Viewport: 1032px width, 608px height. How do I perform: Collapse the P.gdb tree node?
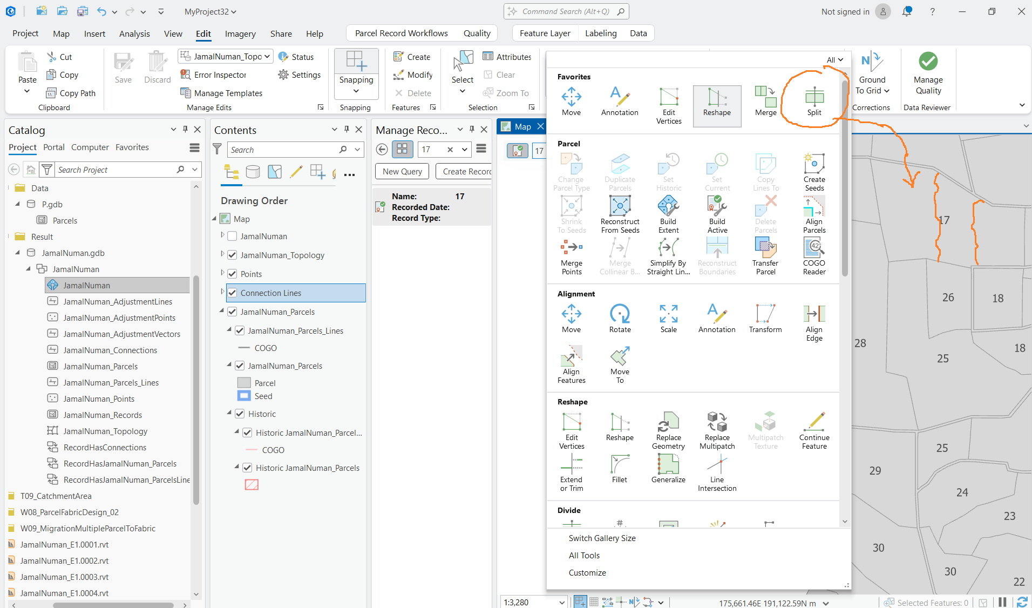tap(18, 204)
